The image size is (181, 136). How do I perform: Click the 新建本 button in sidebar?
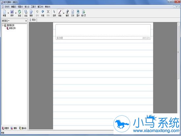click(x=5, y=128)
